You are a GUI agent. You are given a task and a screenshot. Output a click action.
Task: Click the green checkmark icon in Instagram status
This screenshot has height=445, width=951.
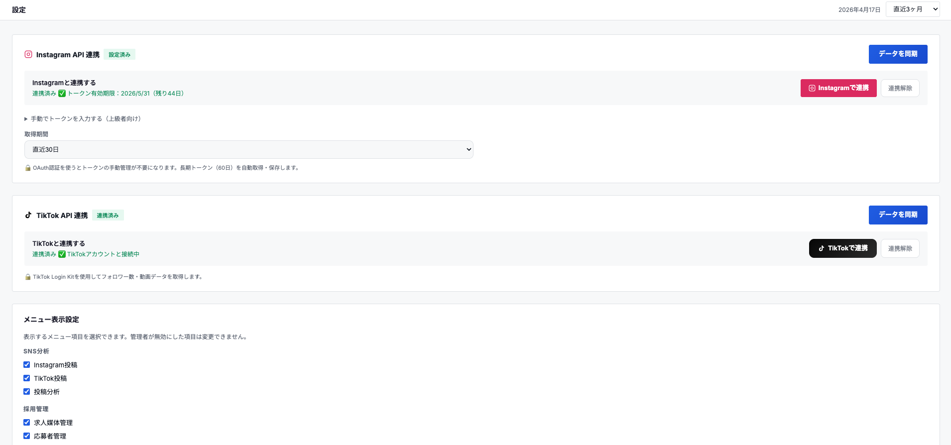[62, 94]
